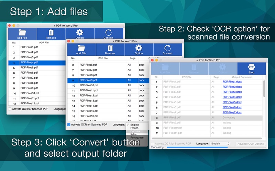
Task: Click Converting status for PDF-Files8.pdf
Action: click(x=229, y=118)
